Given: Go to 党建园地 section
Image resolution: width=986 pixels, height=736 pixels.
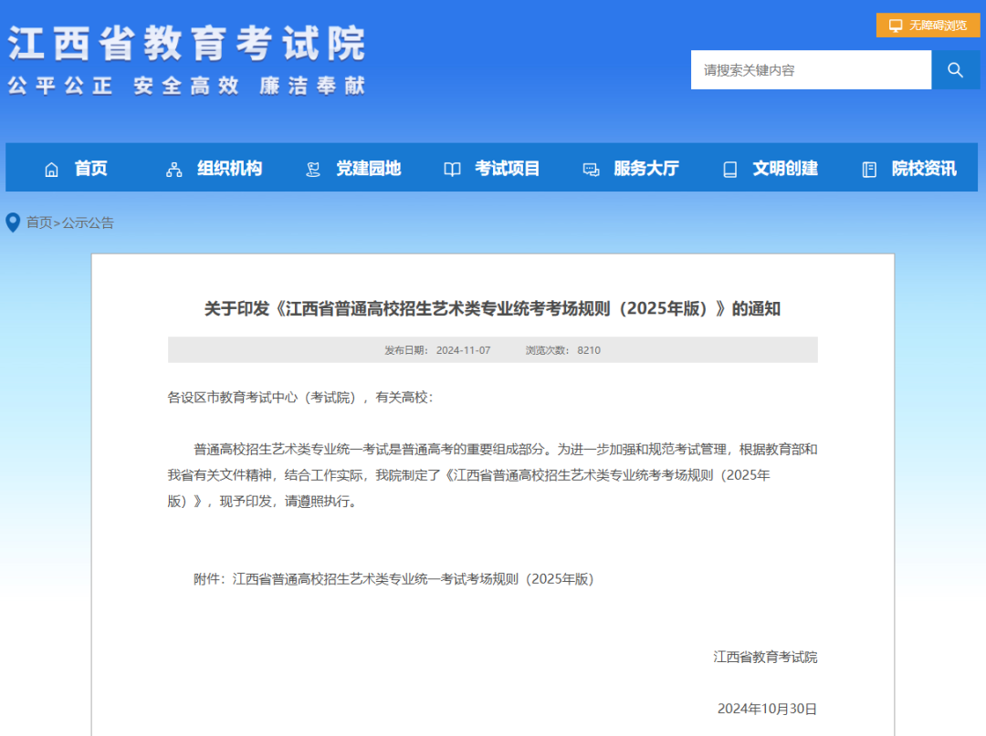Looking at the screenshot, I should (x=369, y=169).
